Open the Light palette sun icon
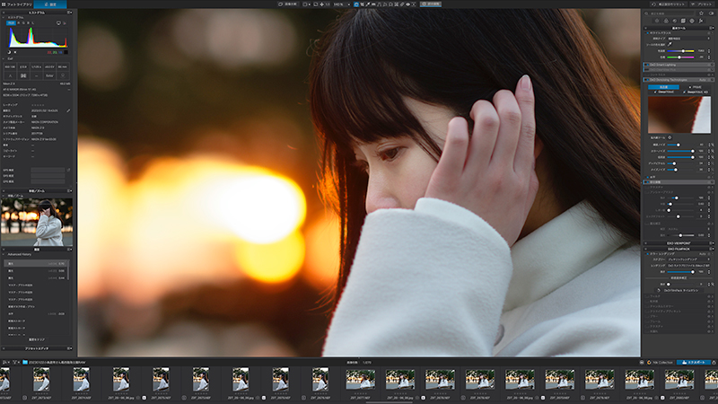Viewport: 718px width, 404px height. pyautogui.click(x=657, y=21)
